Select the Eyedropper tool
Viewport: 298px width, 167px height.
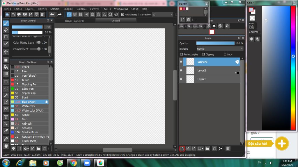pyautogui.click(x=6, y=139)
